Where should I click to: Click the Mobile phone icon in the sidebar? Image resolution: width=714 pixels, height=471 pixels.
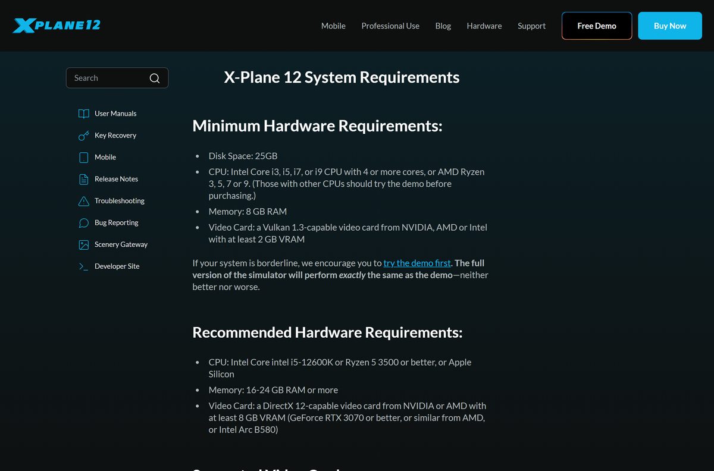coord(84,157)
